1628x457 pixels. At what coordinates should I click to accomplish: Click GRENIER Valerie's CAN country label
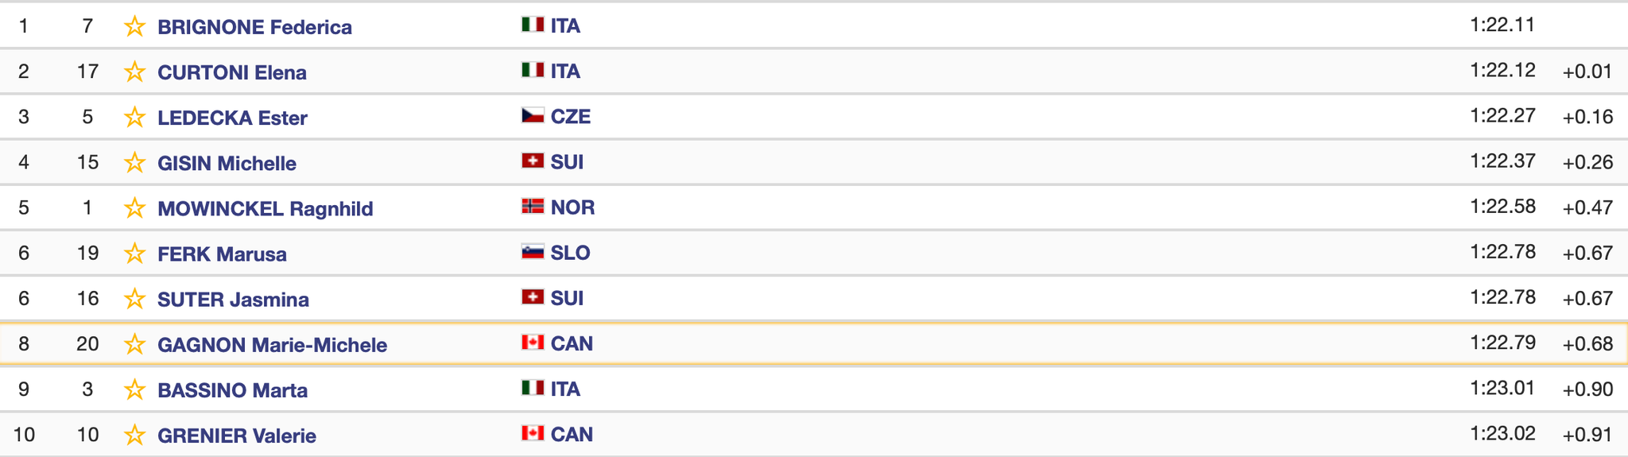coord(572,434)
